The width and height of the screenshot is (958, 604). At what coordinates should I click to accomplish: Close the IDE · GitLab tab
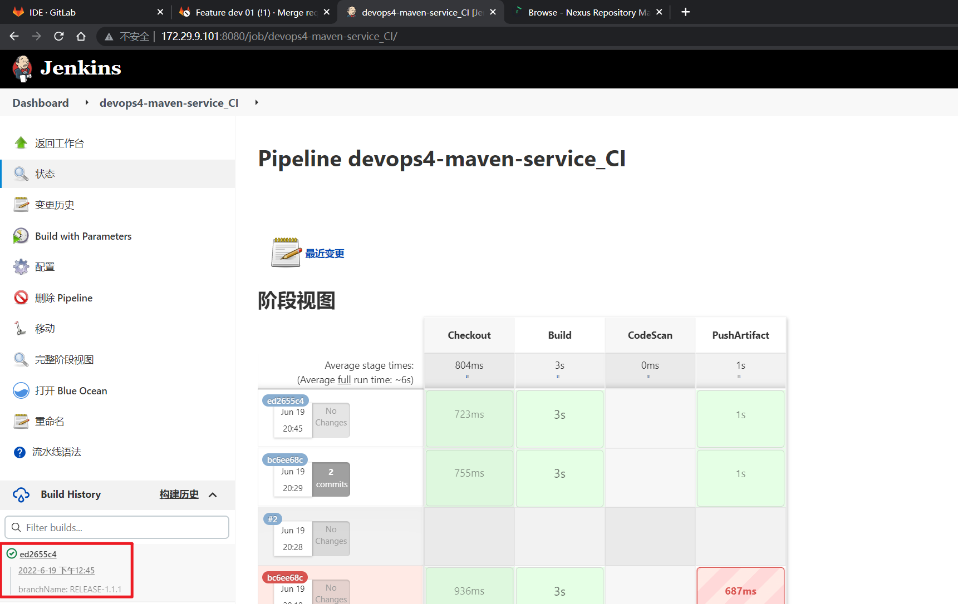[x=160, y=12]
